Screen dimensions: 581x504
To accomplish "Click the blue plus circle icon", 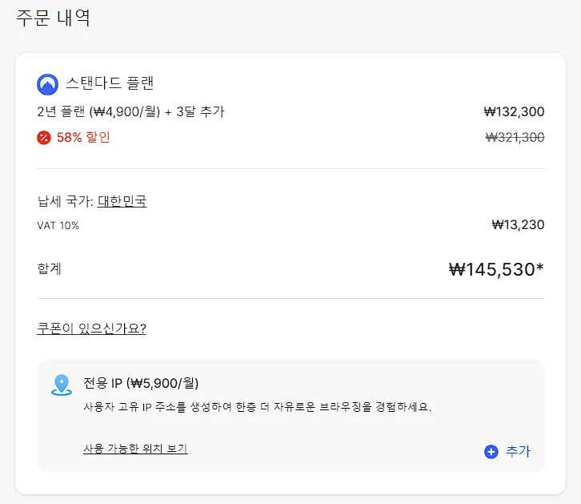I will [x=491, y=452].
